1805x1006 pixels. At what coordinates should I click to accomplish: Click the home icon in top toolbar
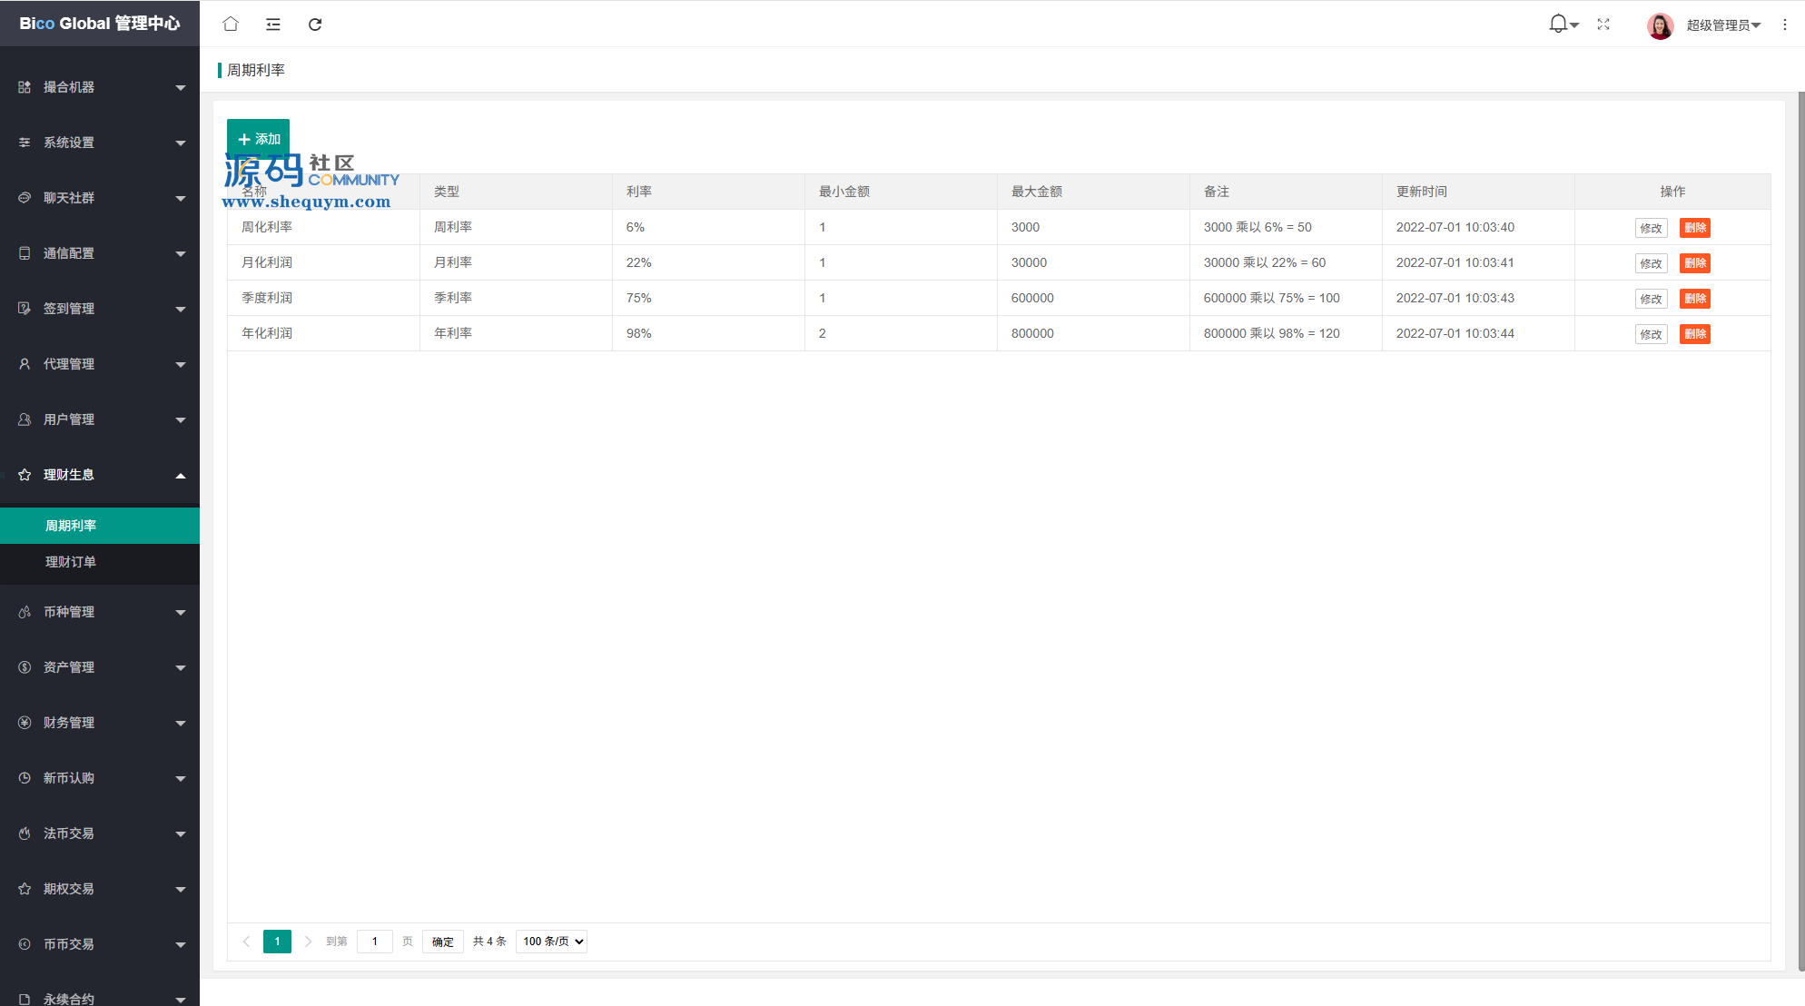[231, 25]
